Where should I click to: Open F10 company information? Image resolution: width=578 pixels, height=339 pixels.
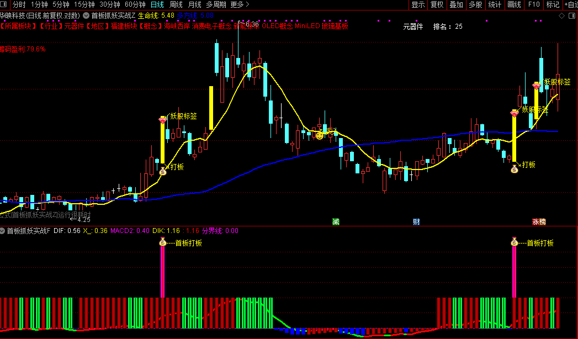(534, 4)
